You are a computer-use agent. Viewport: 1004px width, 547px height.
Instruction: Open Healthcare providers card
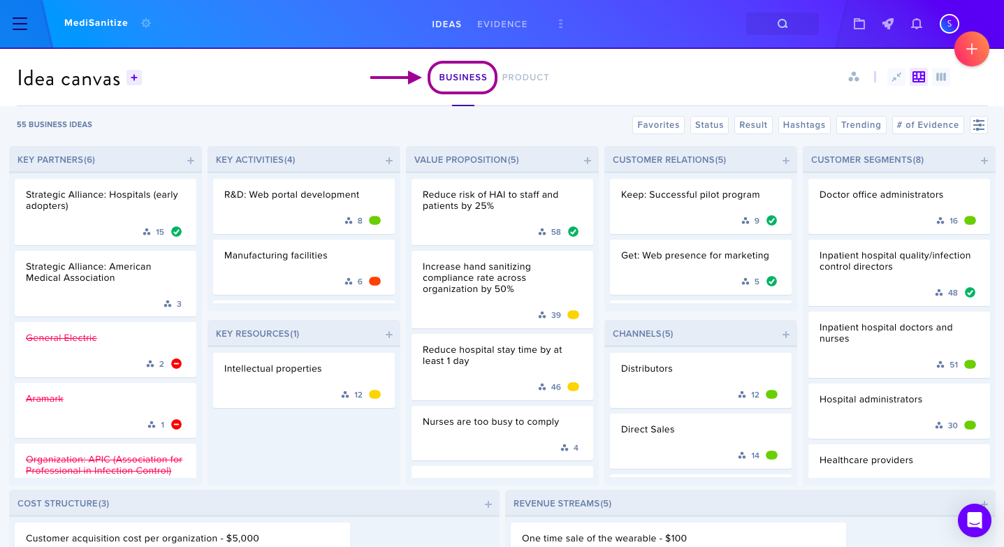click(x=899, y=461)
